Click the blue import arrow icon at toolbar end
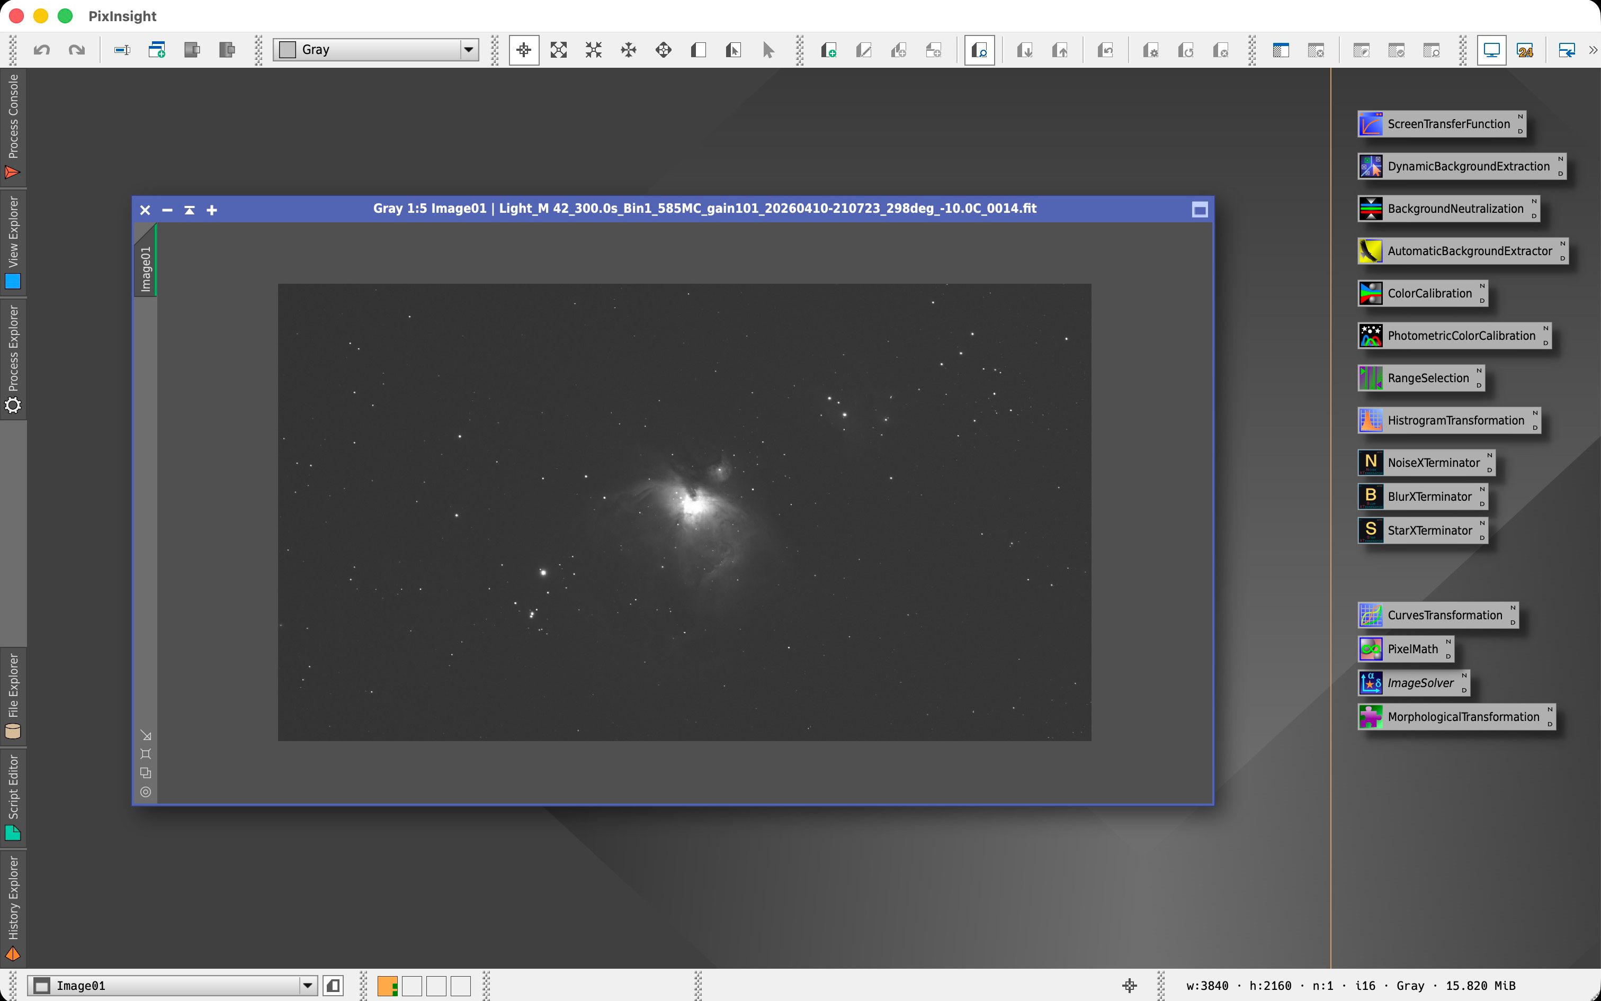The image size is (1601, 1001). click(1567, 50)
